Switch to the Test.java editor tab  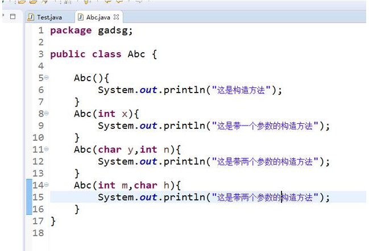click(x=49, y=17)
